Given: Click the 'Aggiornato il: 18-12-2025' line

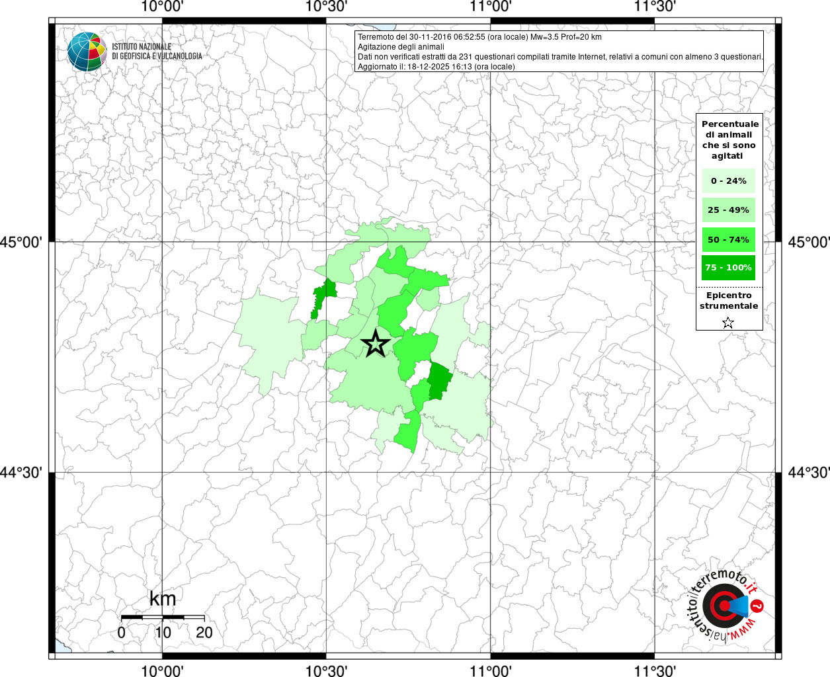Looking at the screenshot, I should click(x=436, y=67).
